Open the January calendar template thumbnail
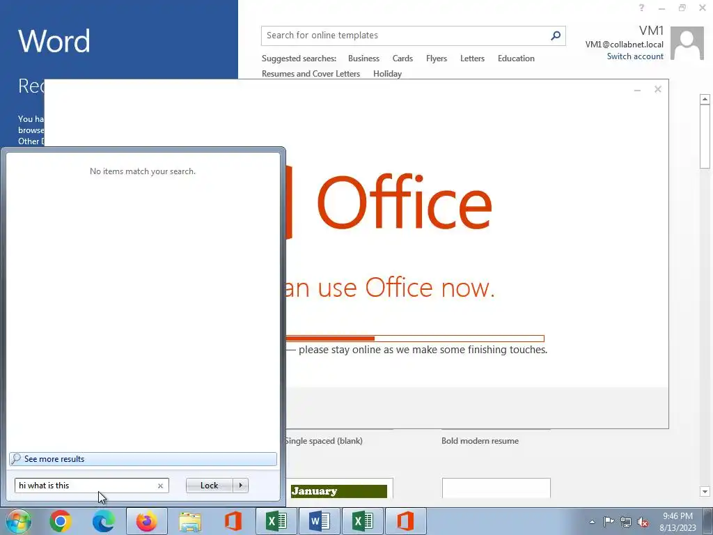The width and height of the screenshot is (713, 535). [x=339, y=489]
